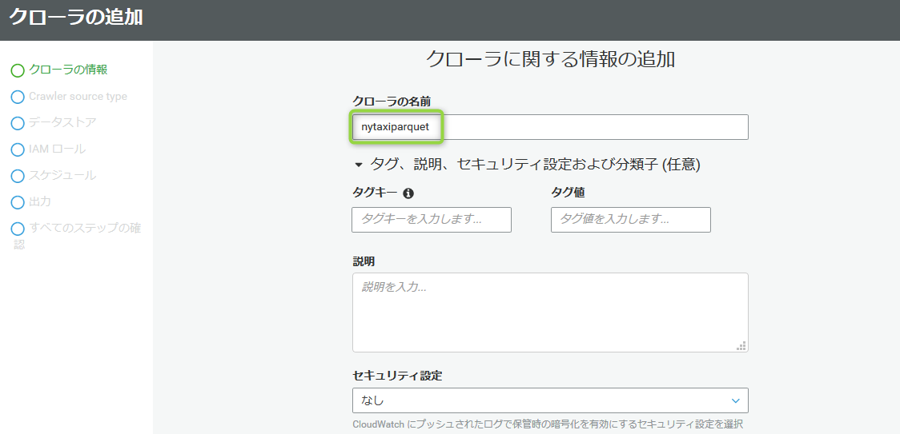Screen dimensions: 900x434
Task: Click the クローラの追加 page title
Action: [75, 18]
